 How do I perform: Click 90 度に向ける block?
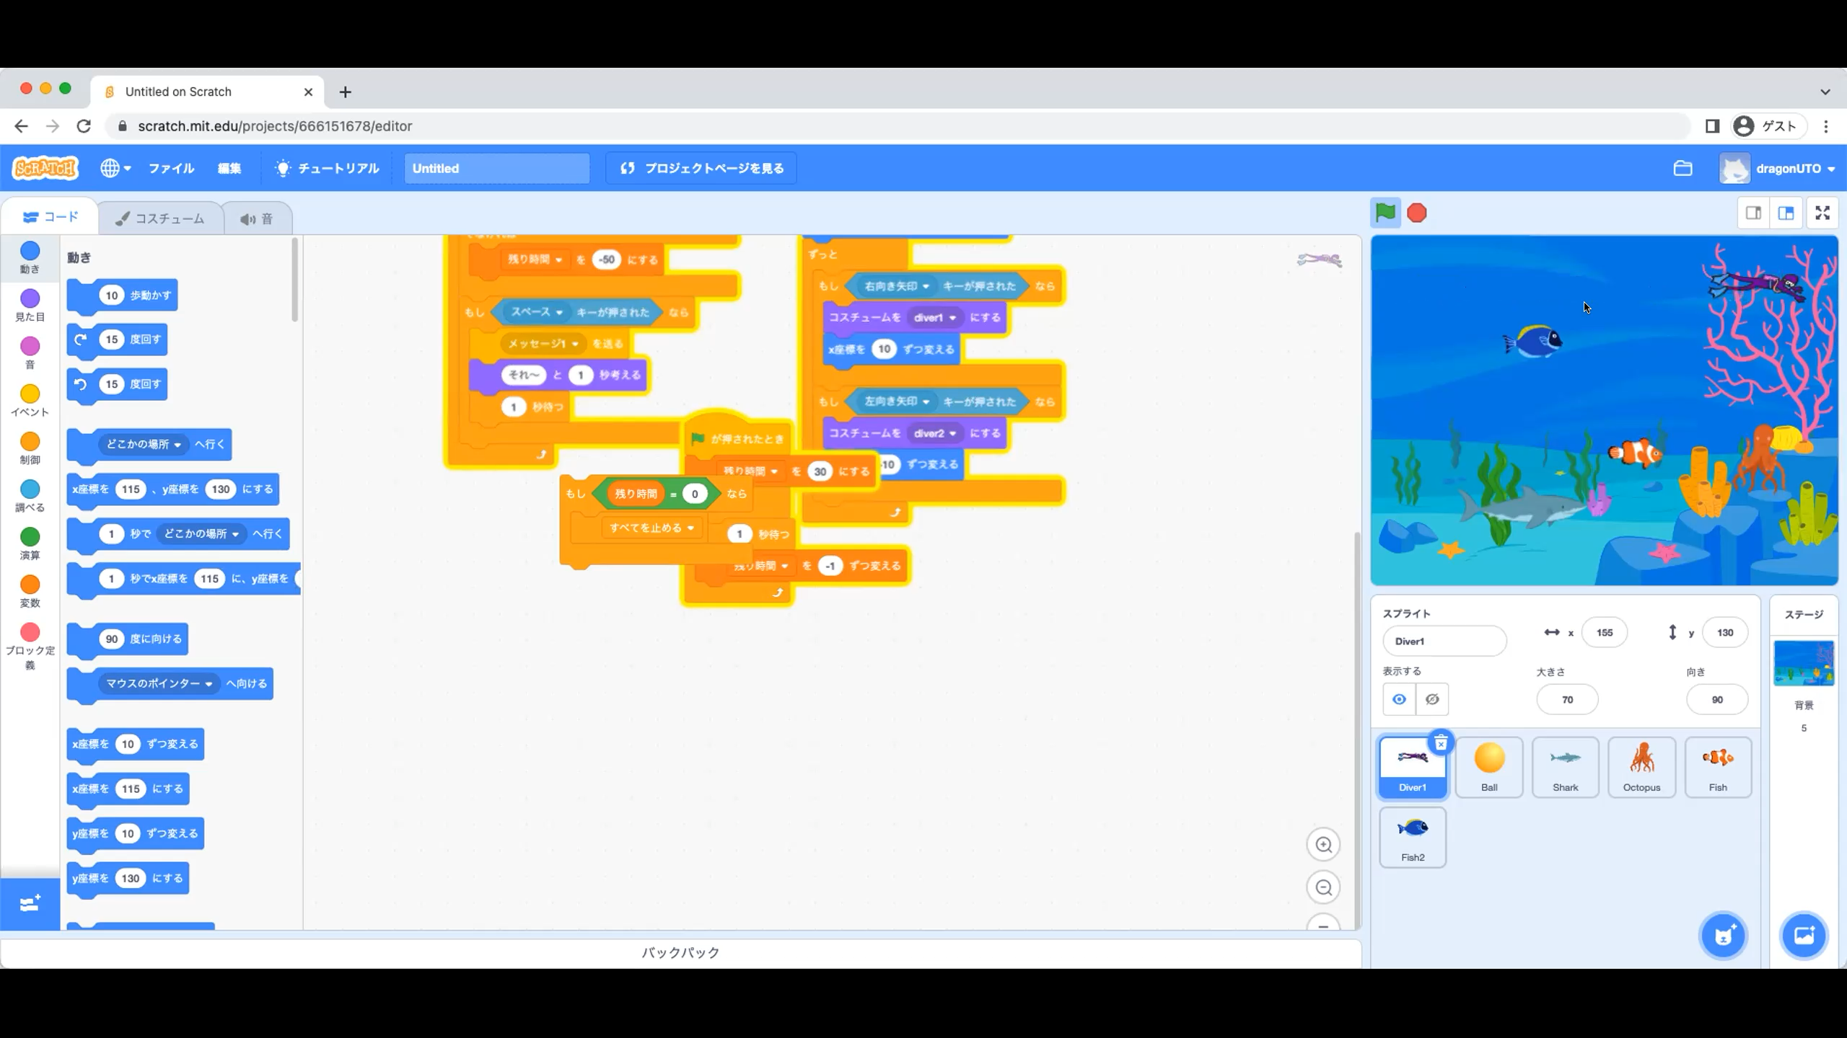(x=127, y=639)
